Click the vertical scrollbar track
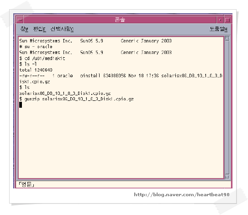Viewport: 248px width, 215px height. tap(227, 107)
